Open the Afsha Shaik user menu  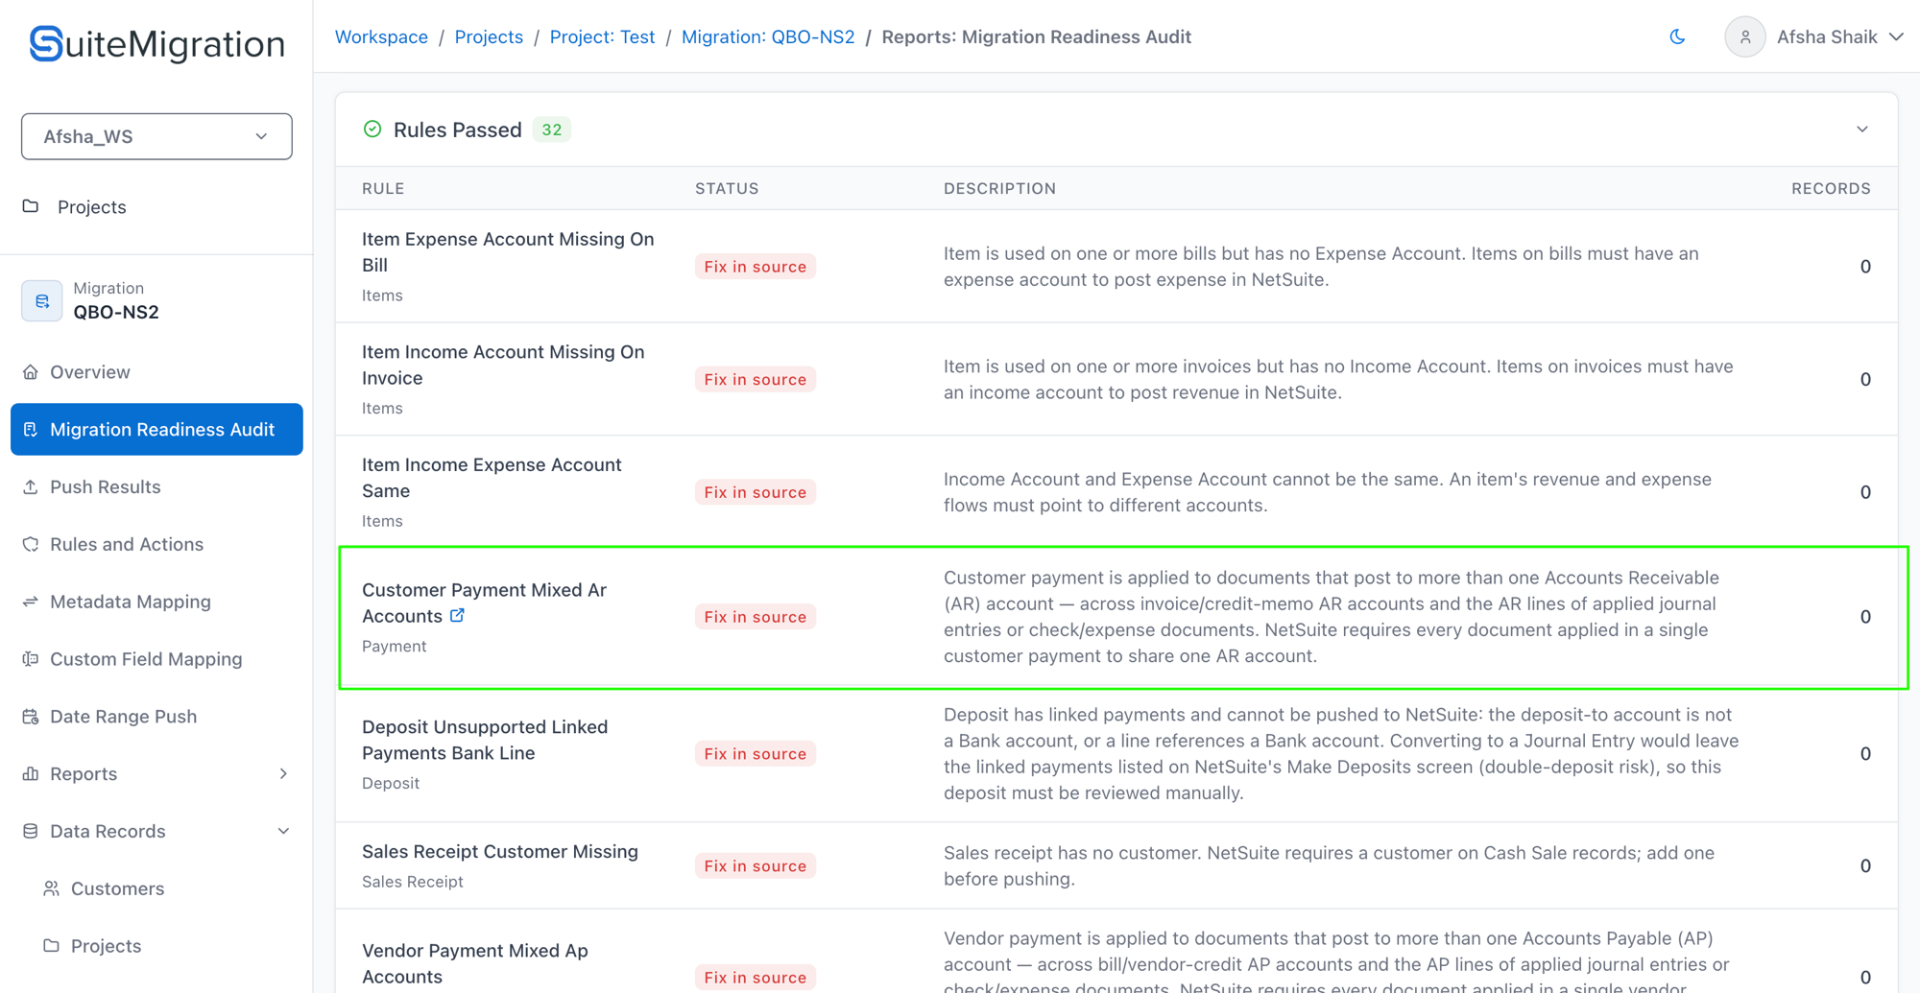pos(1839,37)
